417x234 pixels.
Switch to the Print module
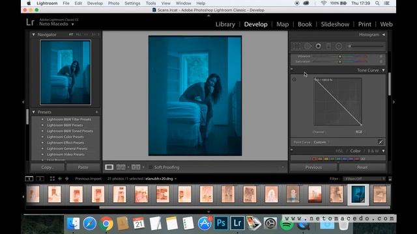tap(365, 24)
